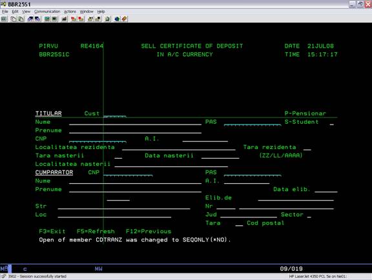Focus the Tara field beside Cod postal
The image size is (372, 280).
click(239, 223)
